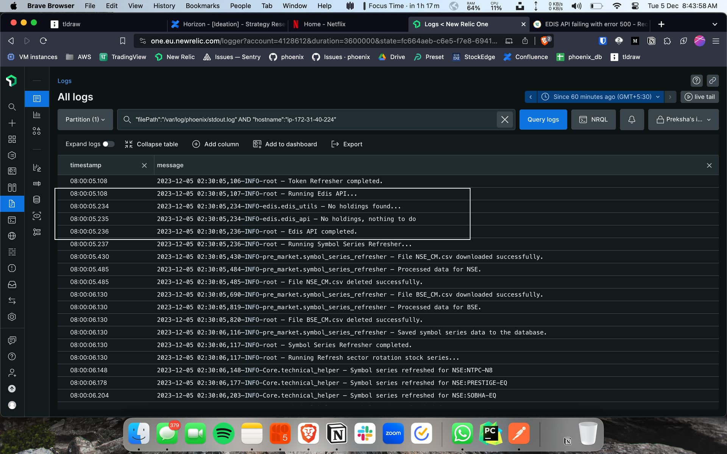Screen dimensions: 727x454
Task: Start the live tail stream
Action: (699, 97)
